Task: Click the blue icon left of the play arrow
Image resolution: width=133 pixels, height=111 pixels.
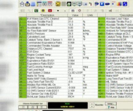Action: pyautogui.click(x=96, y=4)
